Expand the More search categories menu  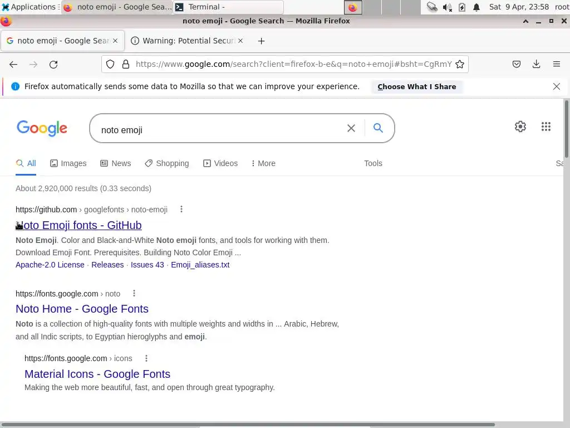[263, 163]
